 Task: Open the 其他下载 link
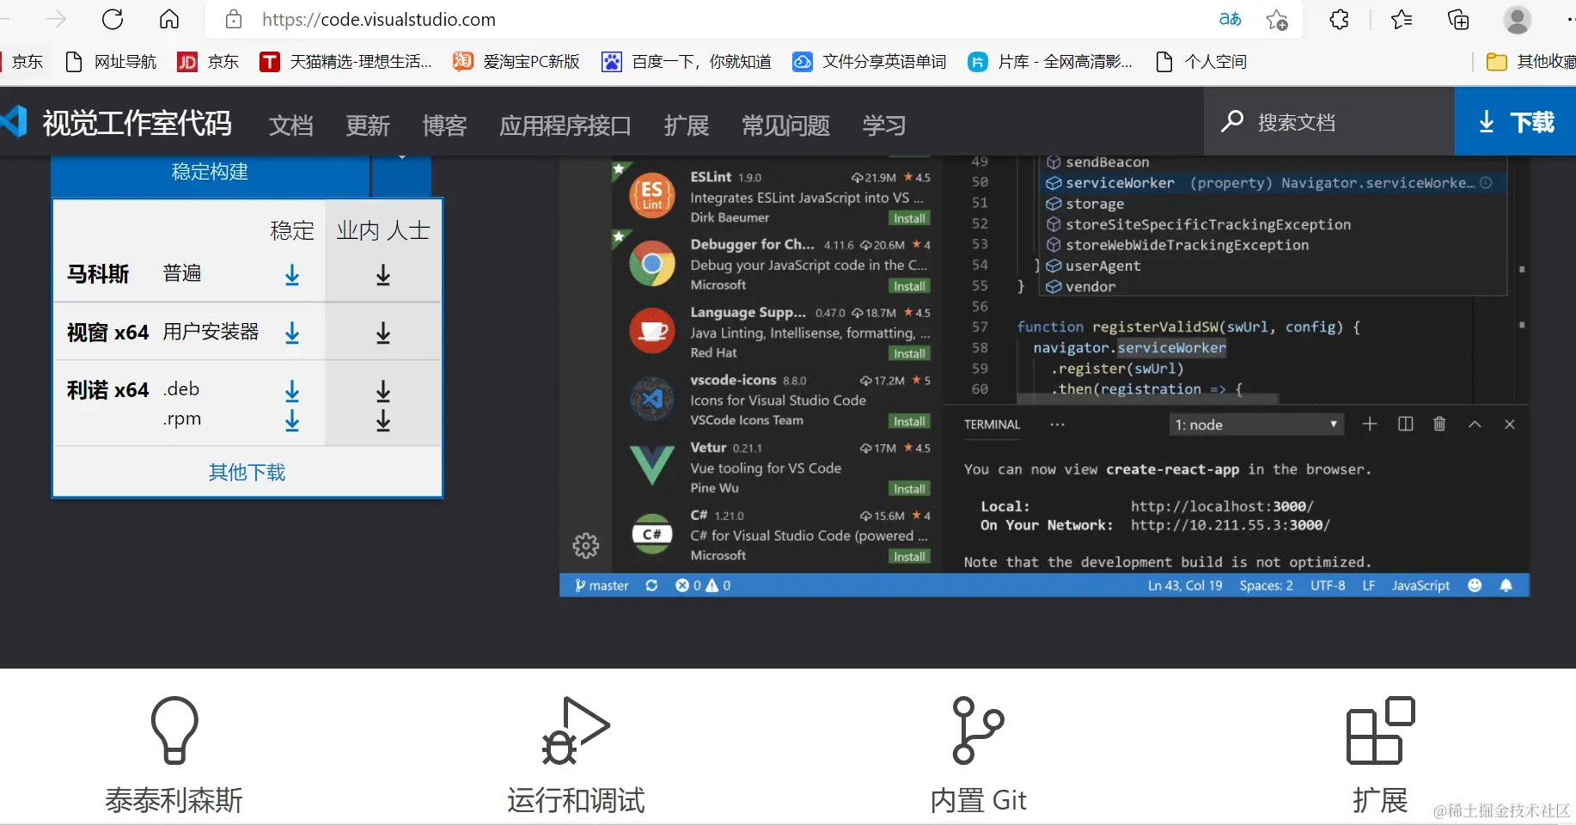tap(247, 472)
